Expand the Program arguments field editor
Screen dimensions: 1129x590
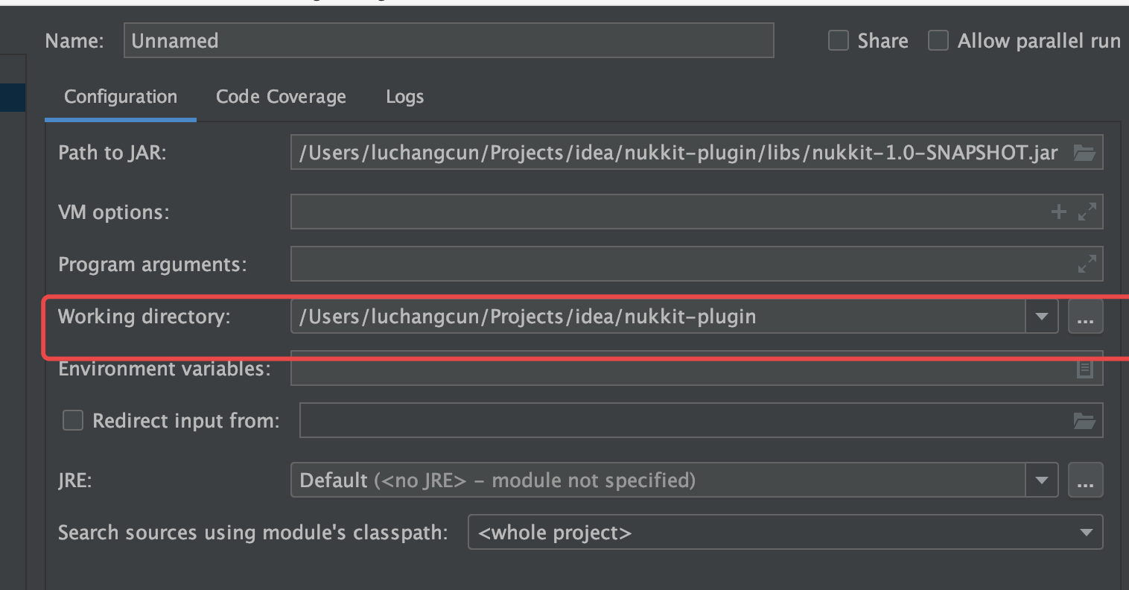coord(1087,264)
